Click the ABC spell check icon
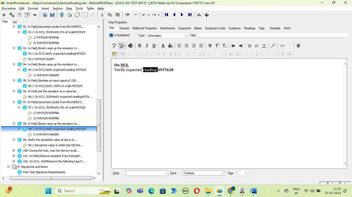 pyautogui.click(x=114, y=46)
